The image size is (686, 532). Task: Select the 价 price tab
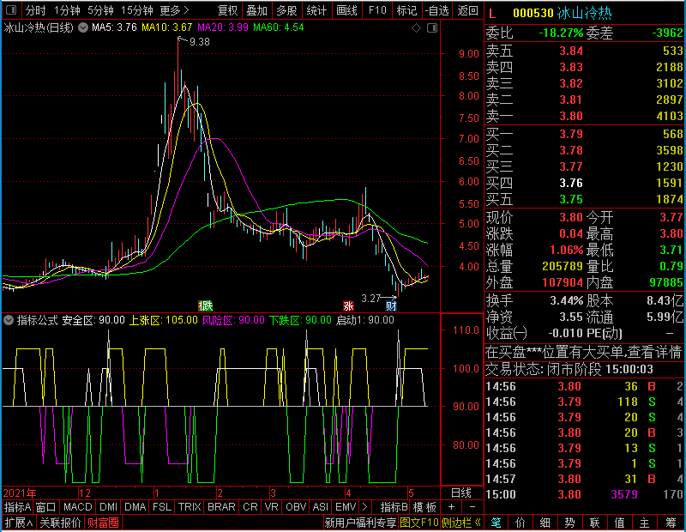(x=521, y=523)
